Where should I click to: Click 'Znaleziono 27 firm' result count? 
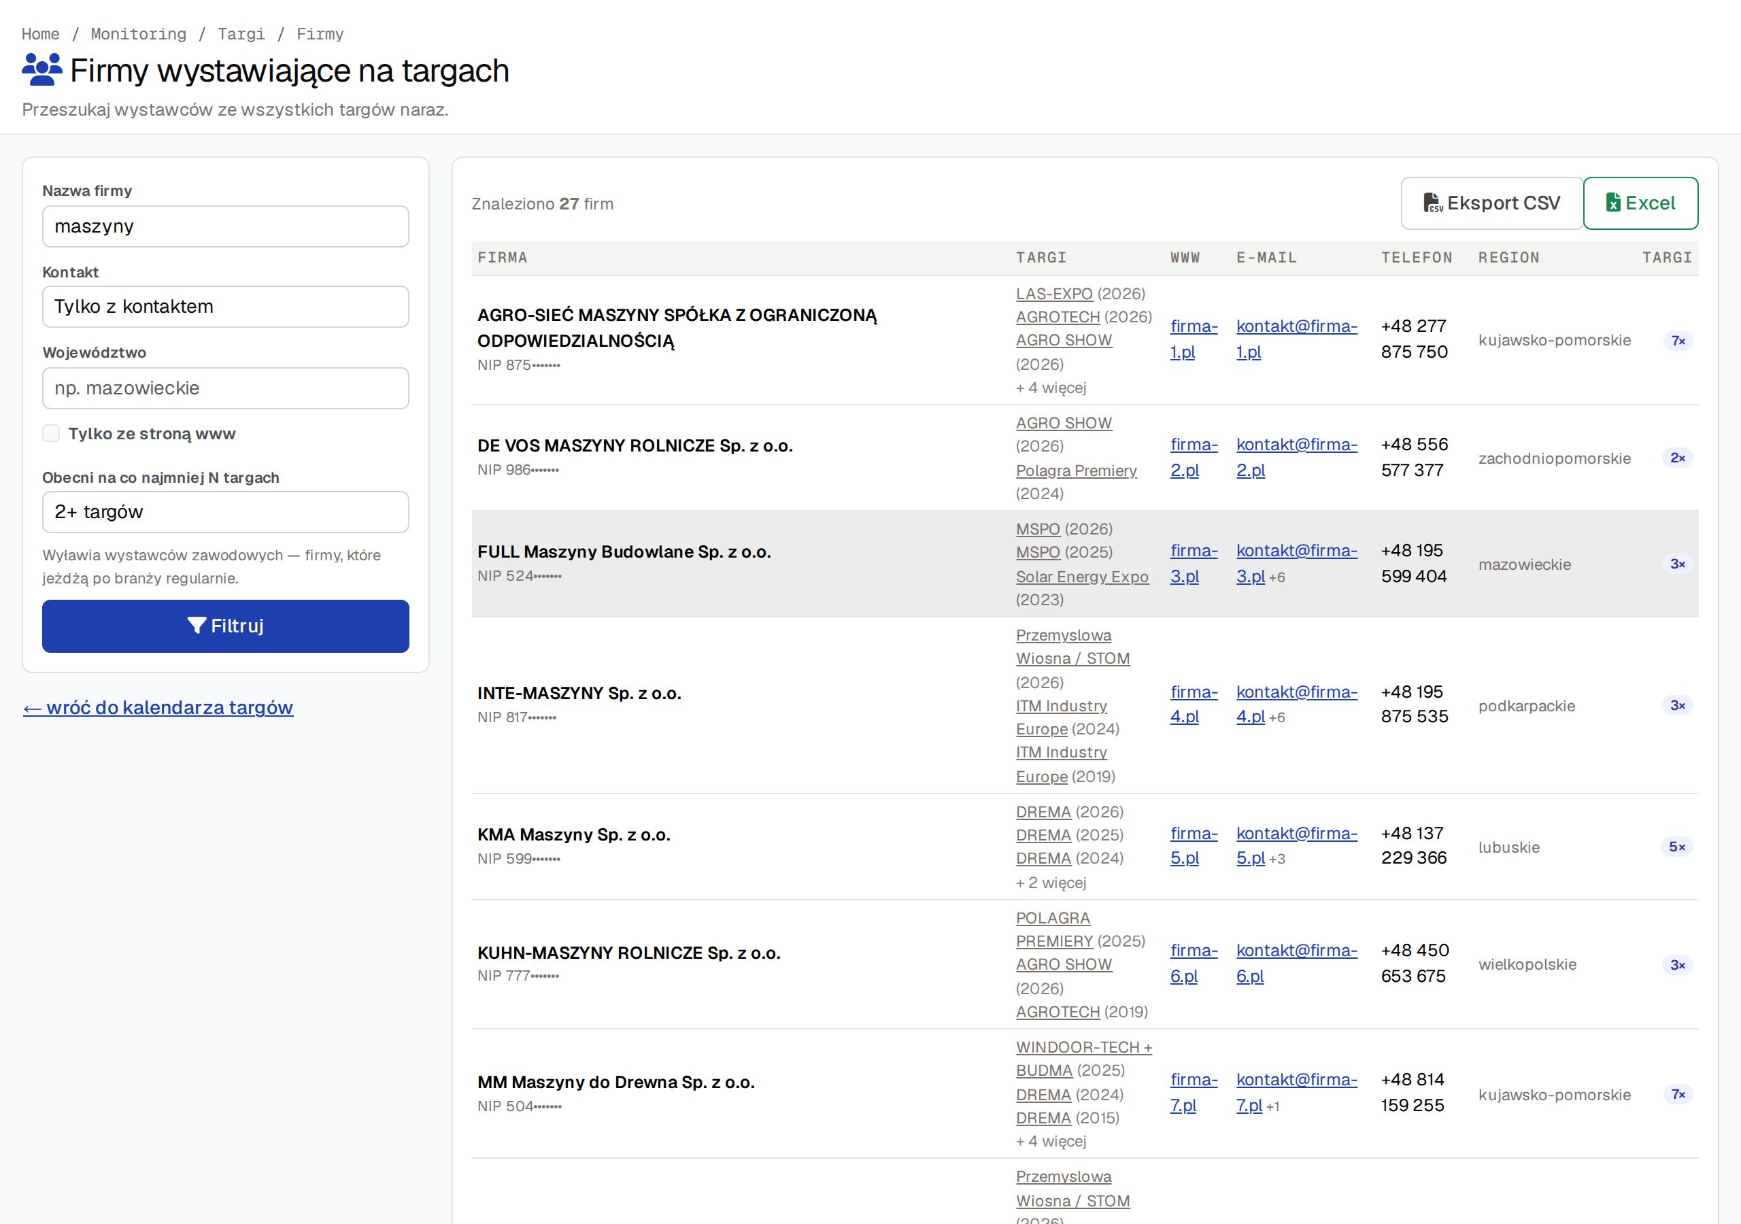tap(542, 204)
